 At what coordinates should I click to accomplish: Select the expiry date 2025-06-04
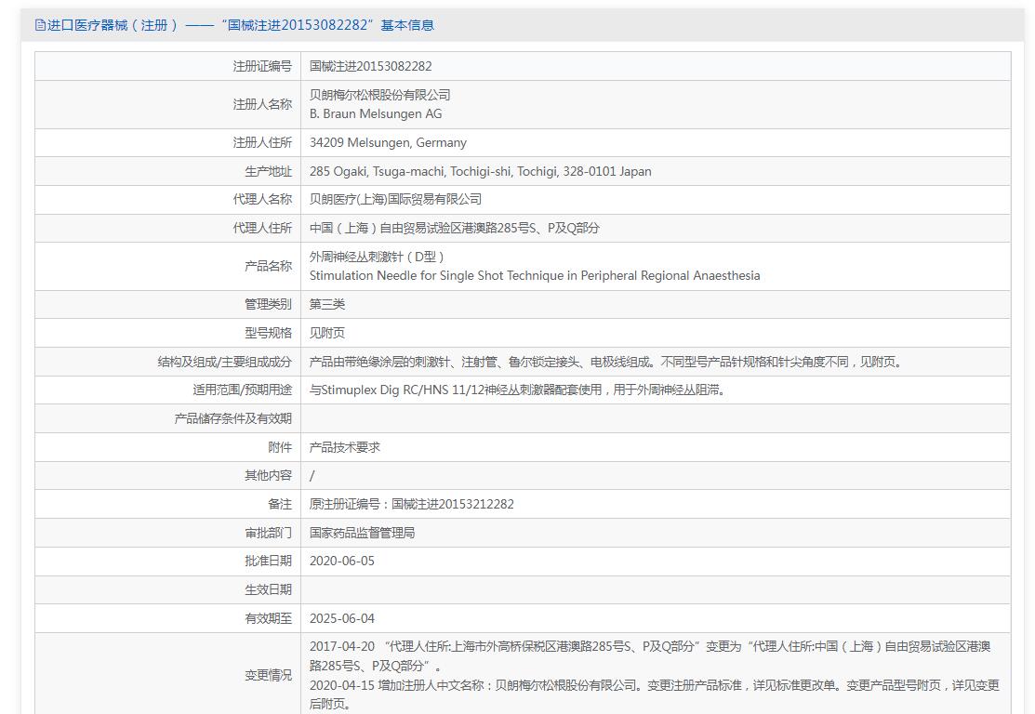pos(341,618)
